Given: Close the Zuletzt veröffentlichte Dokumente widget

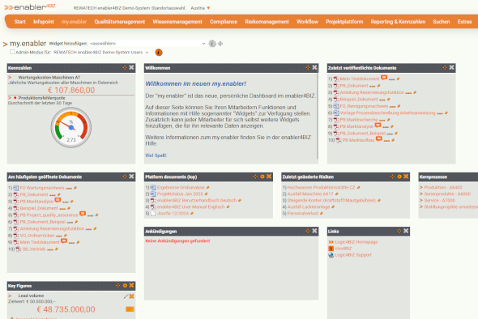Looking at the screenshot, I should [451, 68].
